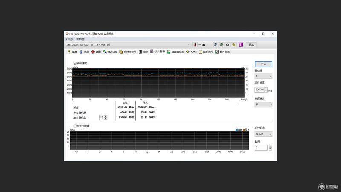This screenshot has width=341, height=192.
Task: Click the copy text results toolbar icon
Action: coord(216,45)
